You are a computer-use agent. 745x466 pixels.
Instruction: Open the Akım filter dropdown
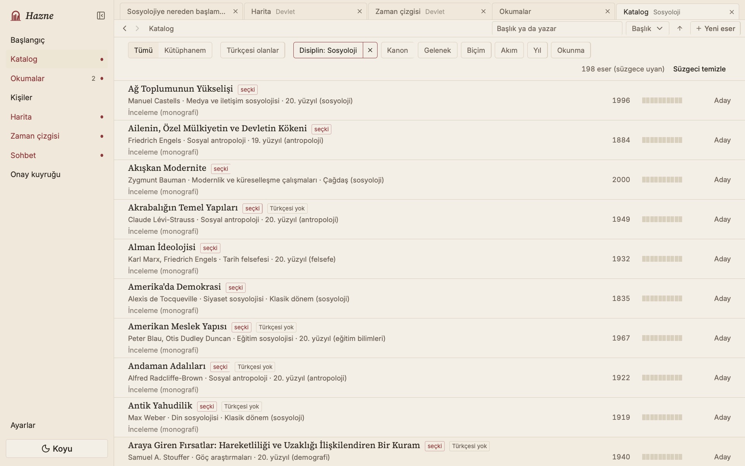[x=509, y=50]
